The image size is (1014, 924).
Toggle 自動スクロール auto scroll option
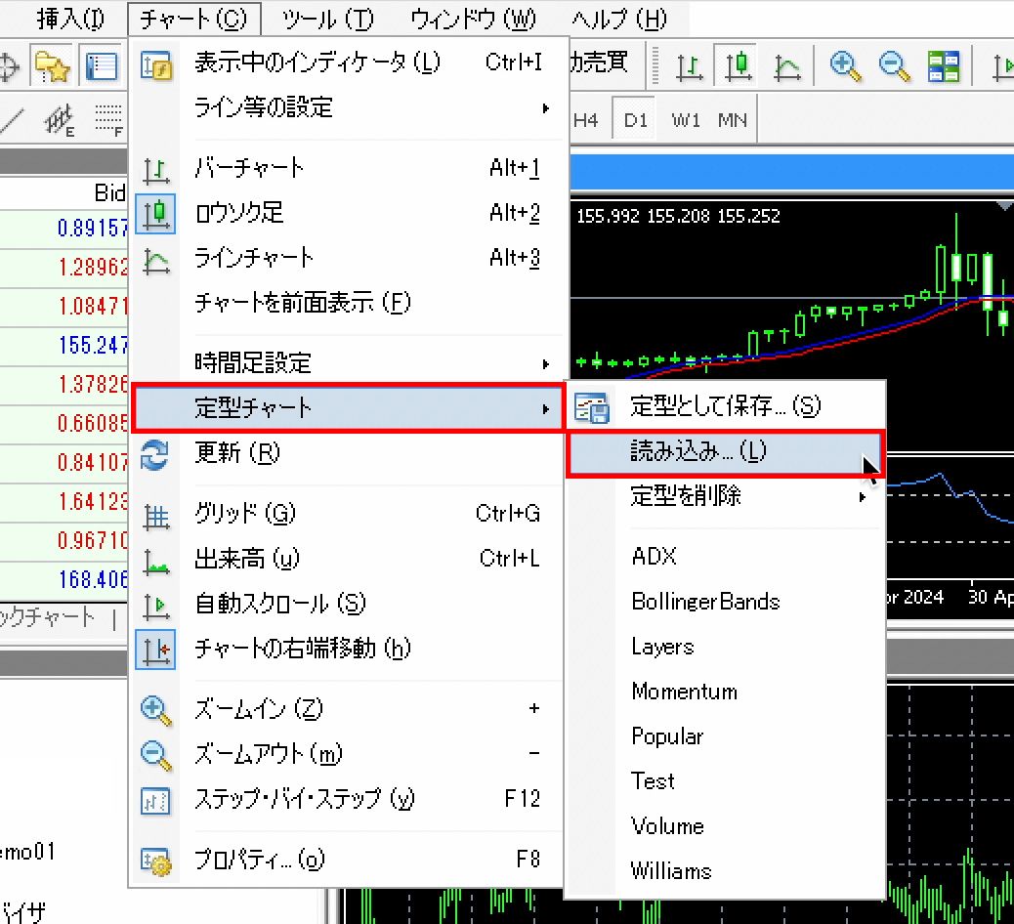coord(279,604)
